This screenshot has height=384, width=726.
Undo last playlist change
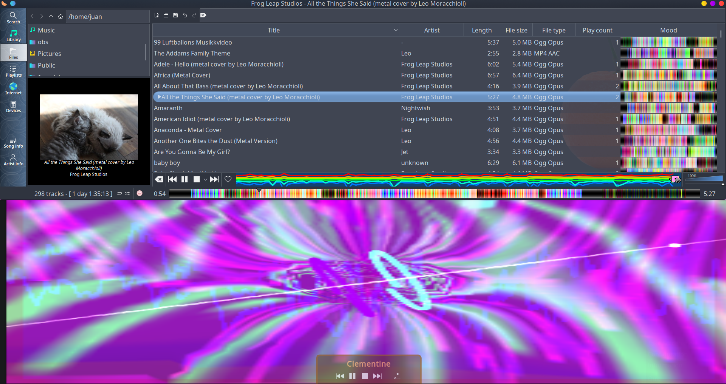(185, 15)
